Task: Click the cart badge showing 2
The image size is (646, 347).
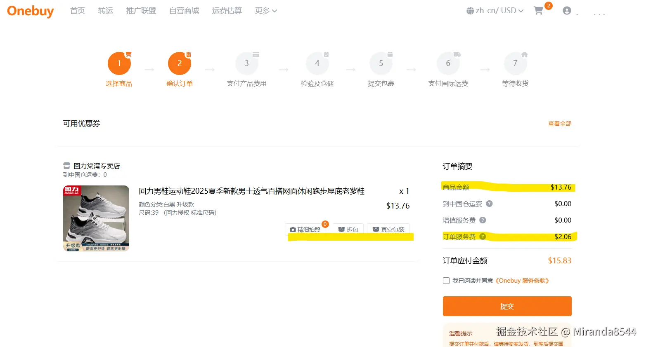Action: tap(548, 6)
